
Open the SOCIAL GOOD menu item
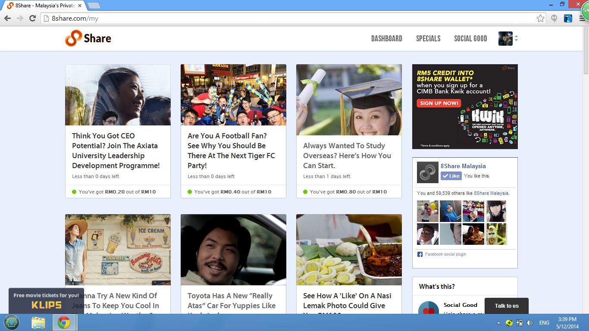click(470, 38)
